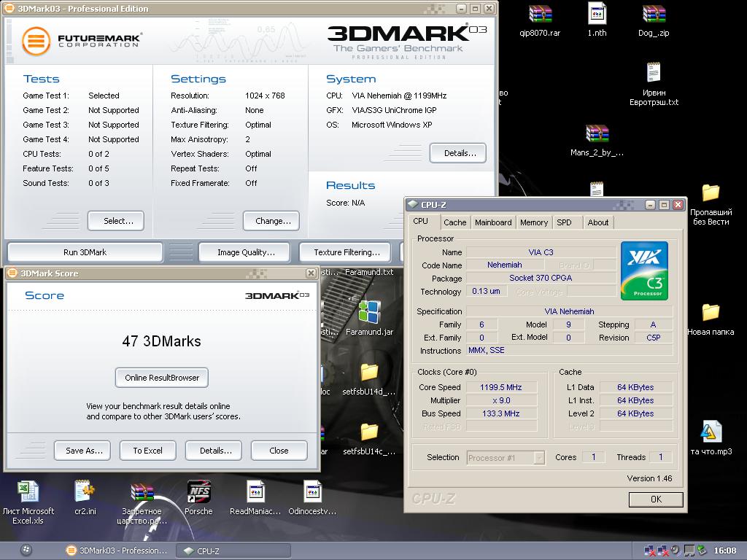Select Пропавший без Вести folder icon
747x560 pixels.
point(711,192)
